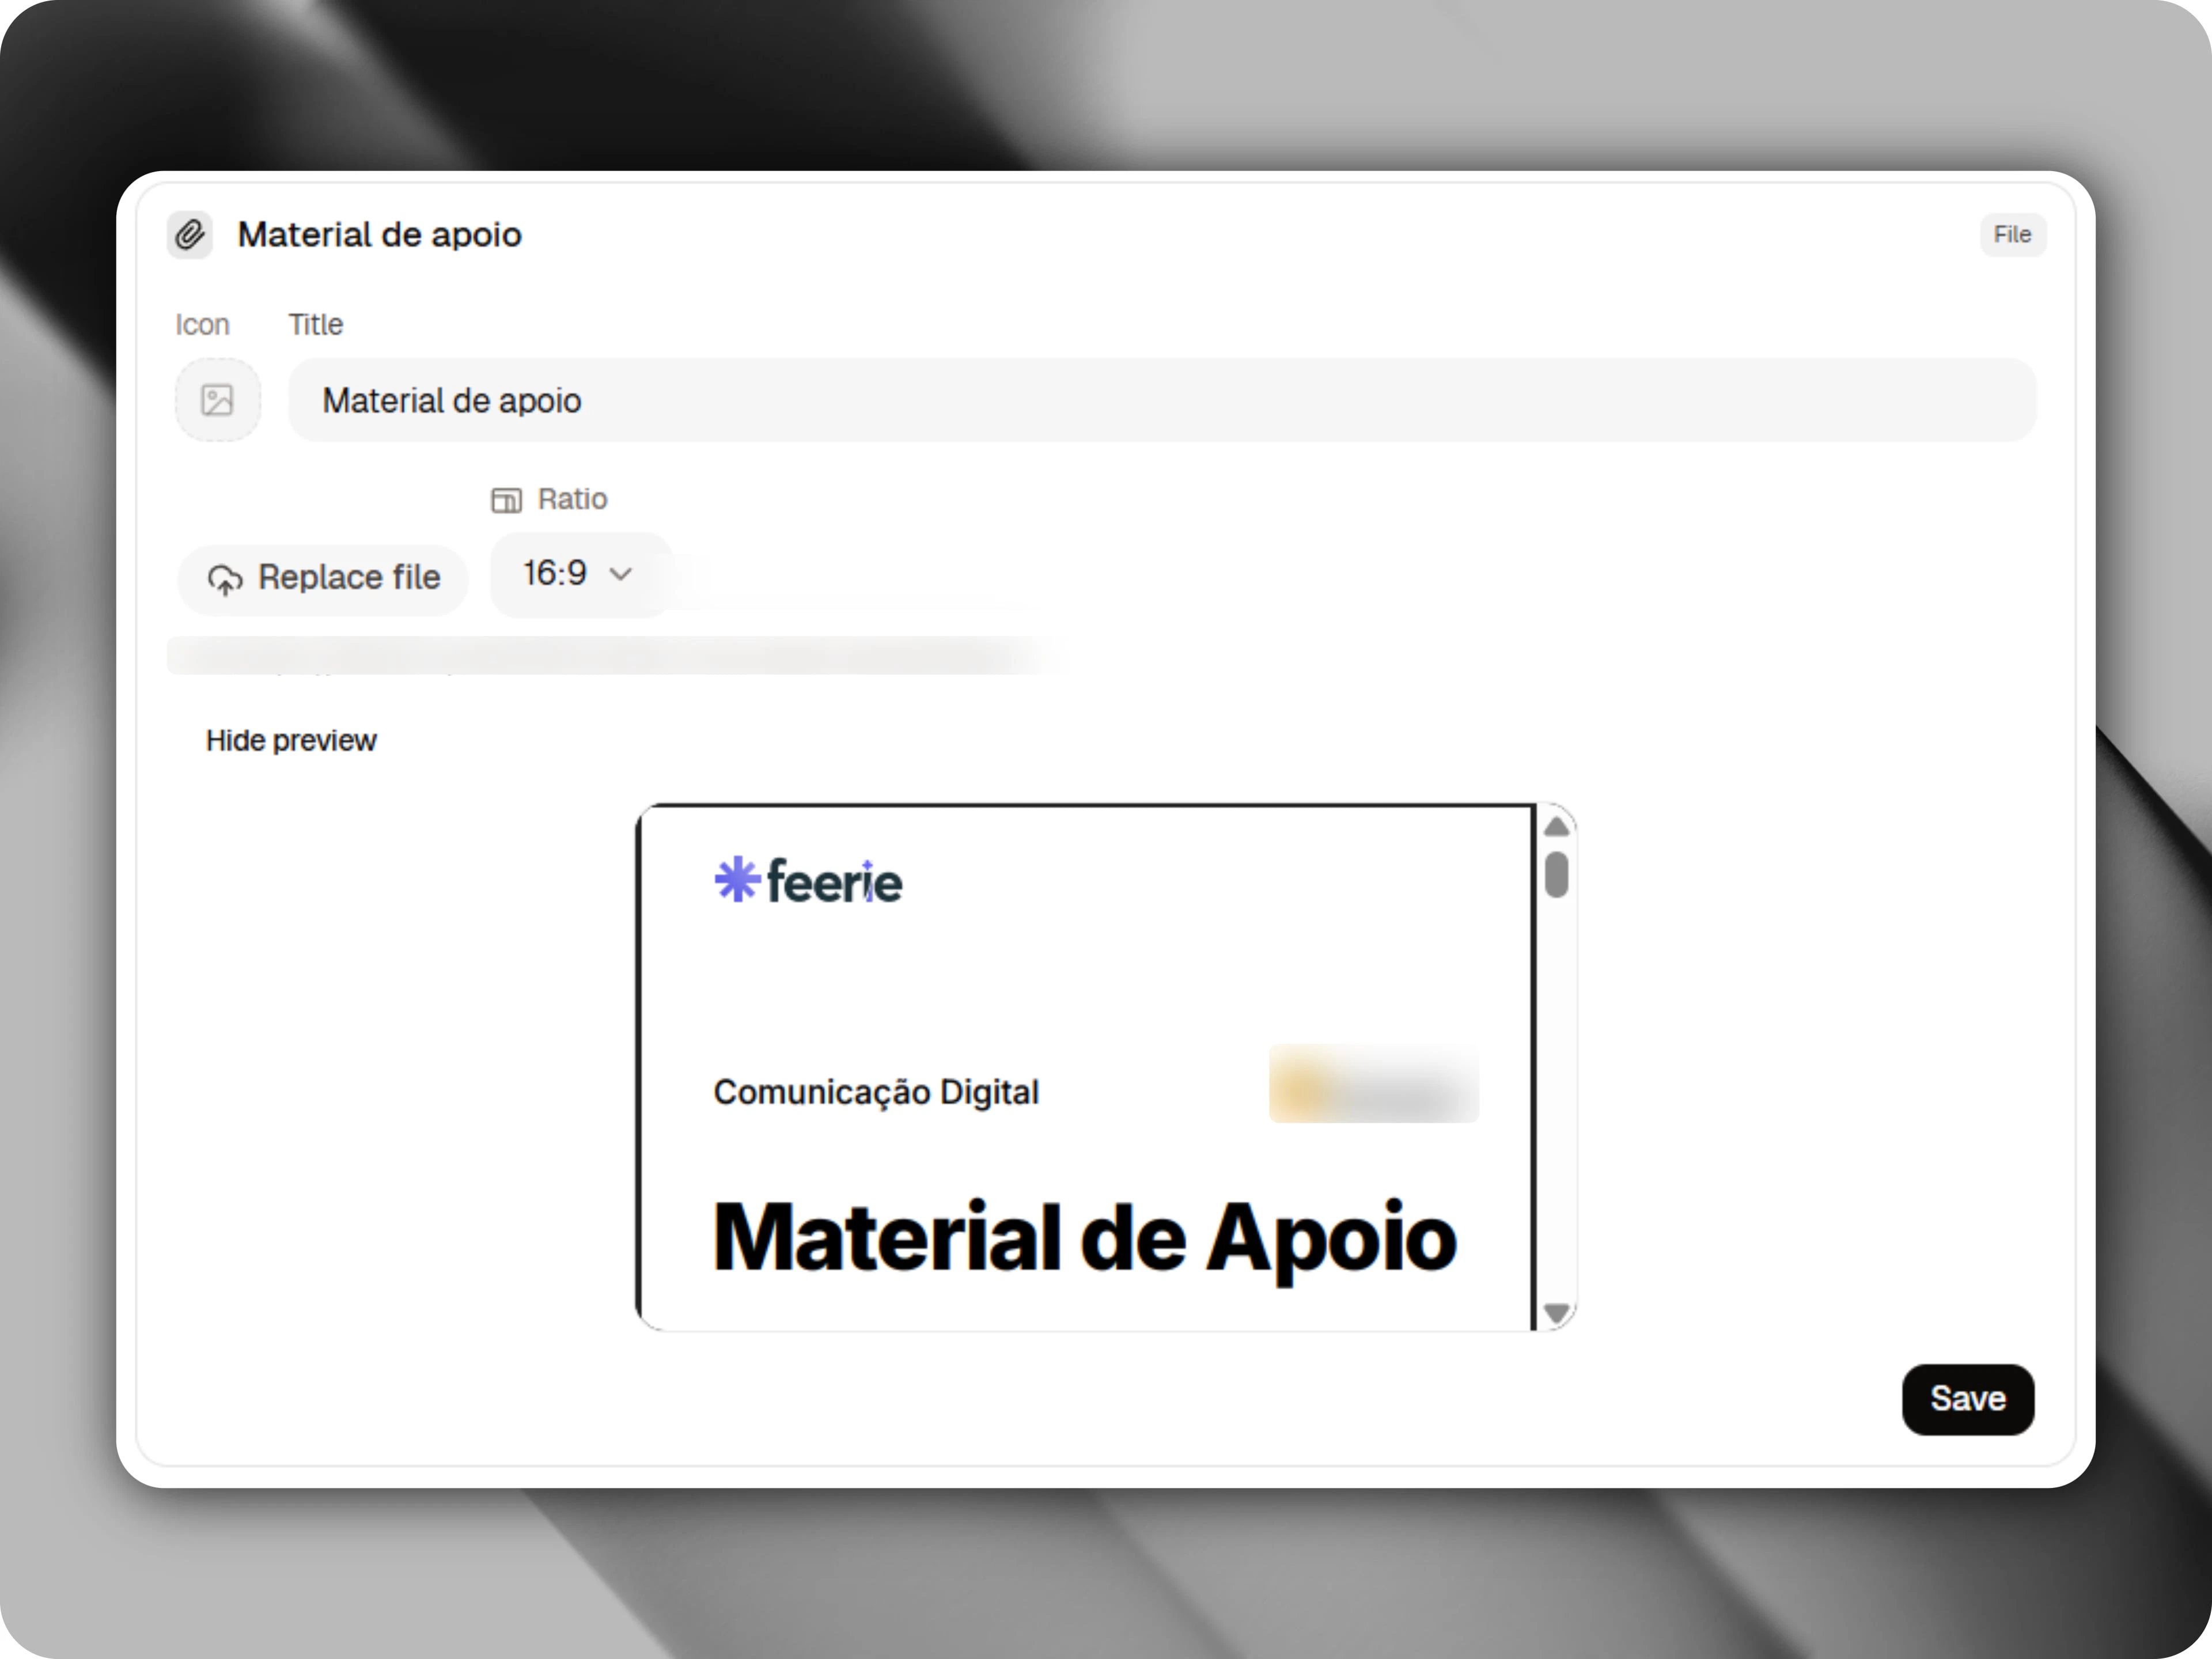Click the preview scrollbar up arrow
This screenshot has height=1659, width=2212.
(x=1556, y=826)
